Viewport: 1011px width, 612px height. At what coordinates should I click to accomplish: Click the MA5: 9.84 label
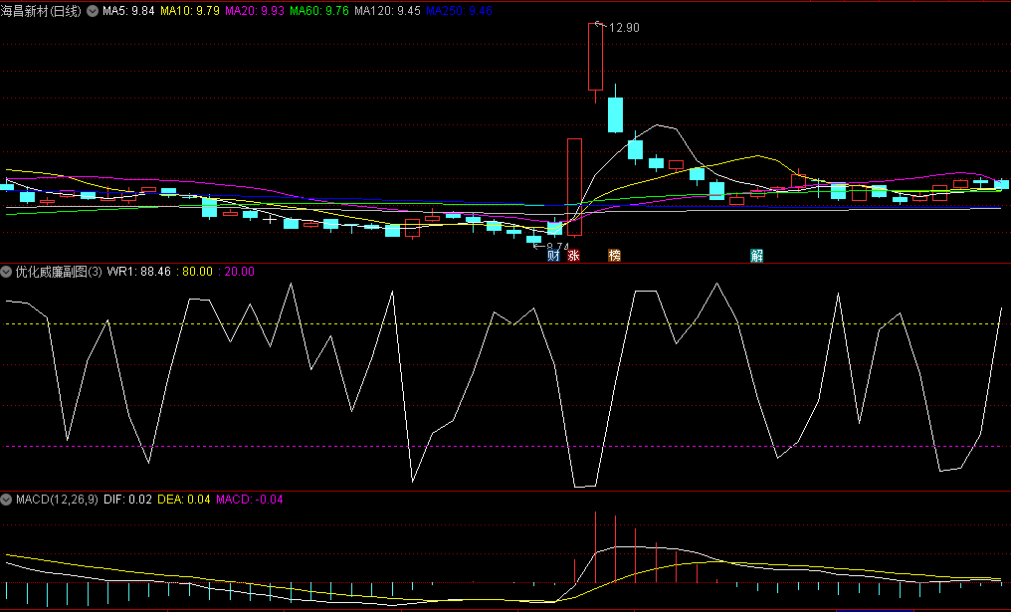128,11
